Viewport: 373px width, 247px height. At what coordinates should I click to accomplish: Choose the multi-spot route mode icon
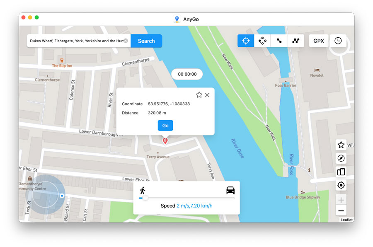click(295, 41)
